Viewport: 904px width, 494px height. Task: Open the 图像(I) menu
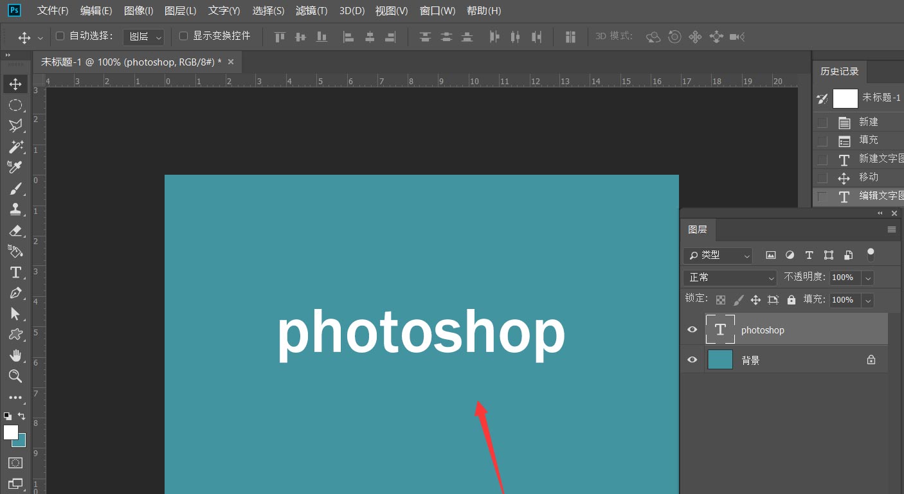pyautogui.click(x=139, y=11)
